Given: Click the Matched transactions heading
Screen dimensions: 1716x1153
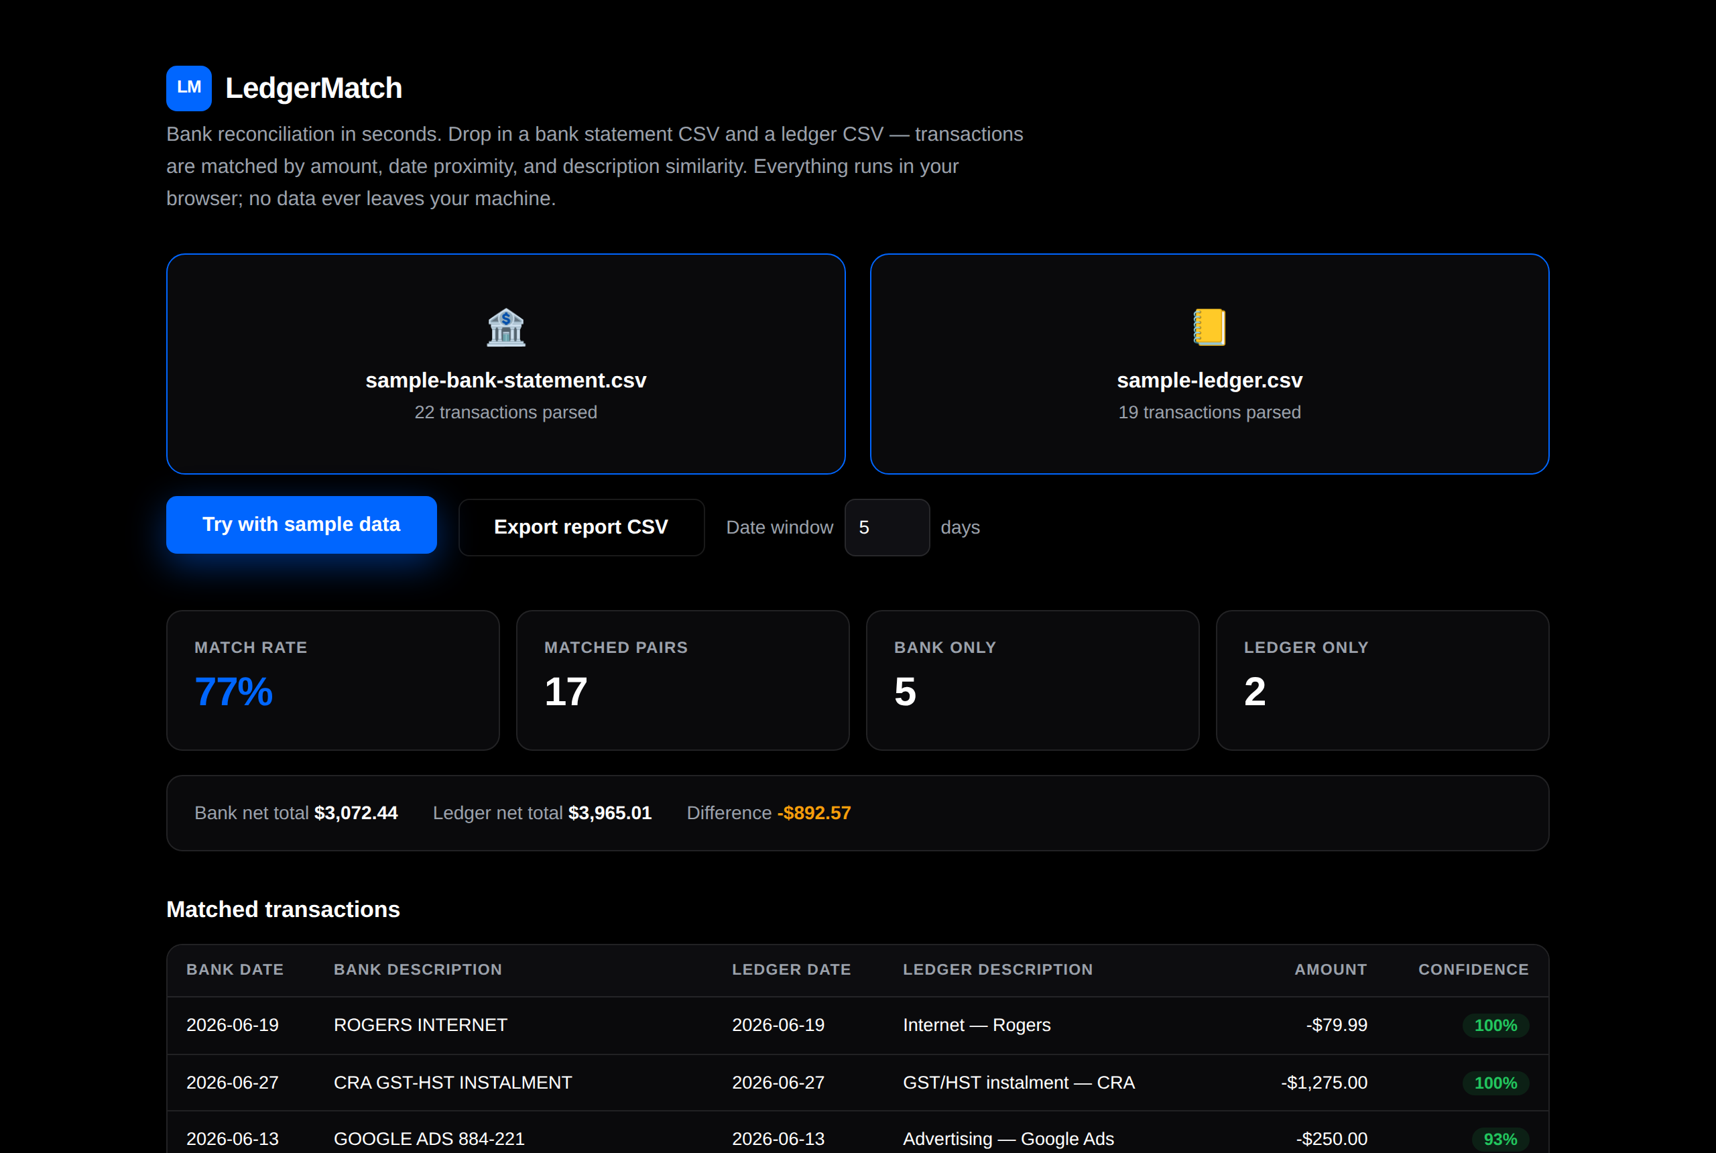Looking at the screenshot, I should [x=283, y=910].
